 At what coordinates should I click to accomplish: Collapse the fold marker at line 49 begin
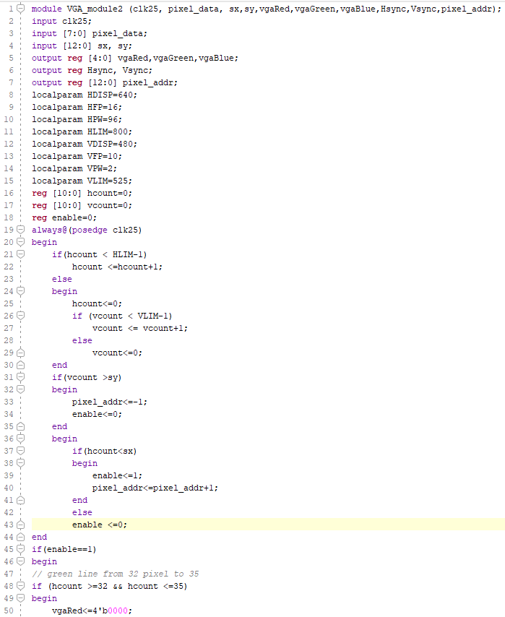(x=21, y=598)
